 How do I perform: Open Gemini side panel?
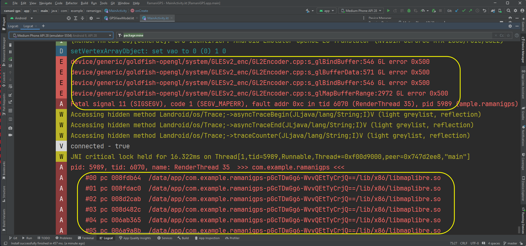[523, 24]
